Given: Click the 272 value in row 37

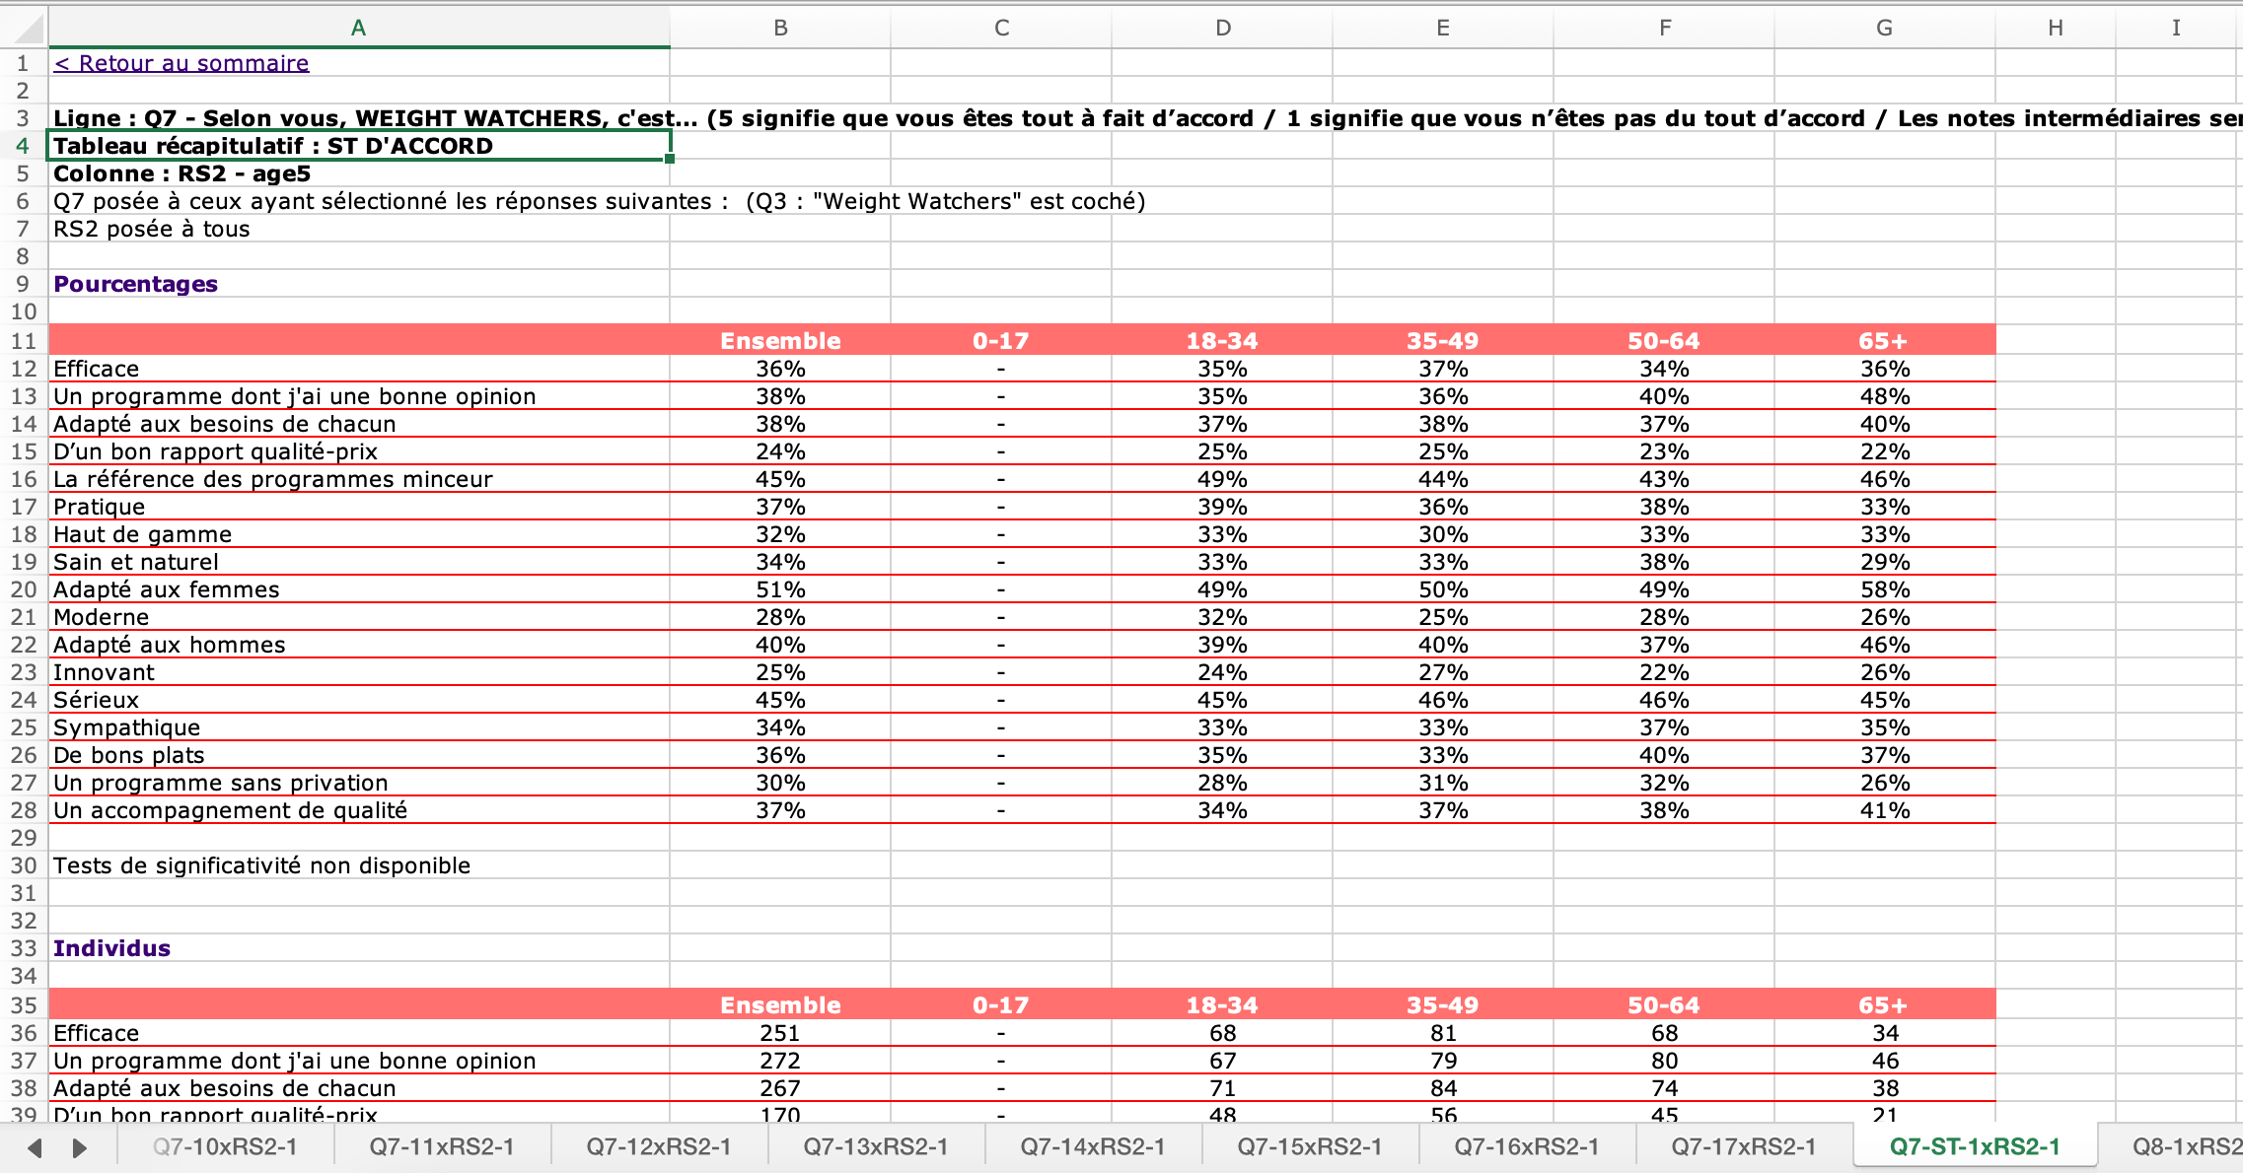Looking at the screenshot, I should pos(780,1061).
